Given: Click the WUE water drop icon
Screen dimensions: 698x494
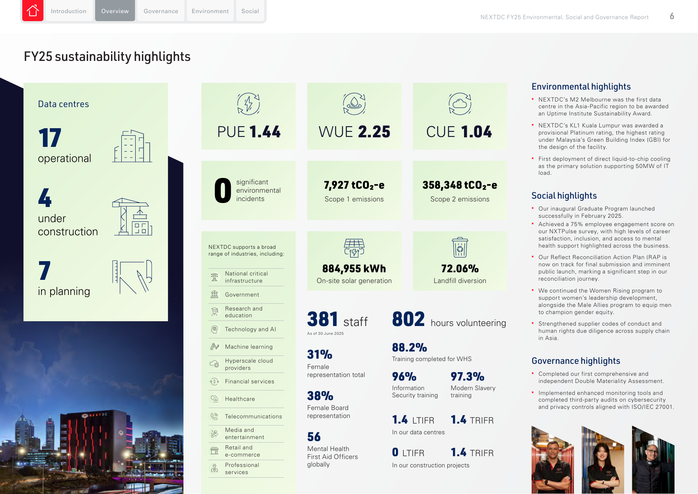Looking at the screenshot, I should click(354, 104).
